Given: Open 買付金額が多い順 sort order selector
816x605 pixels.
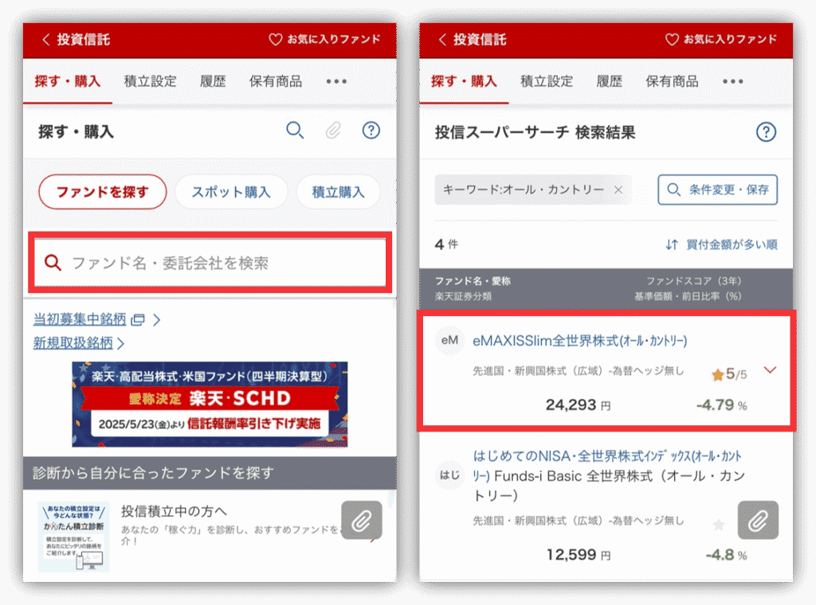Looking at the screenshot, I should click(721, 244).
